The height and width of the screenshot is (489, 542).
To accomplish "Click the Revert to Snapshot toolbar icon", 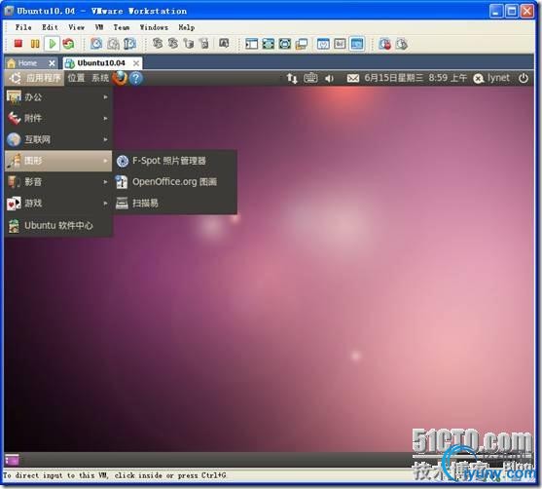I will point(113,44).
